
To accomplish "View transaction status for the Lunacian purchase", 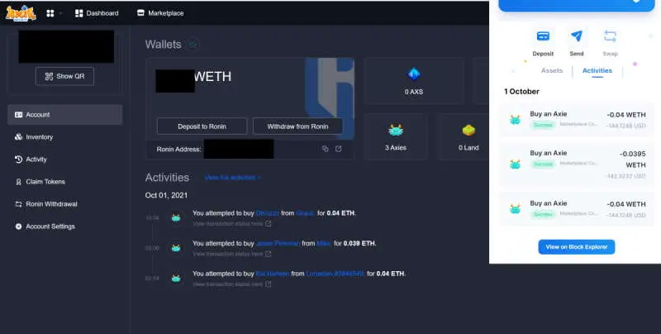I will 232,284.
